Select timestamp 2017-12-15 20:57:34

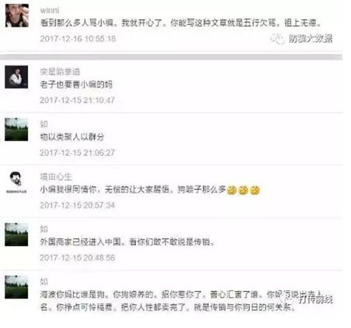click(78, 205)
